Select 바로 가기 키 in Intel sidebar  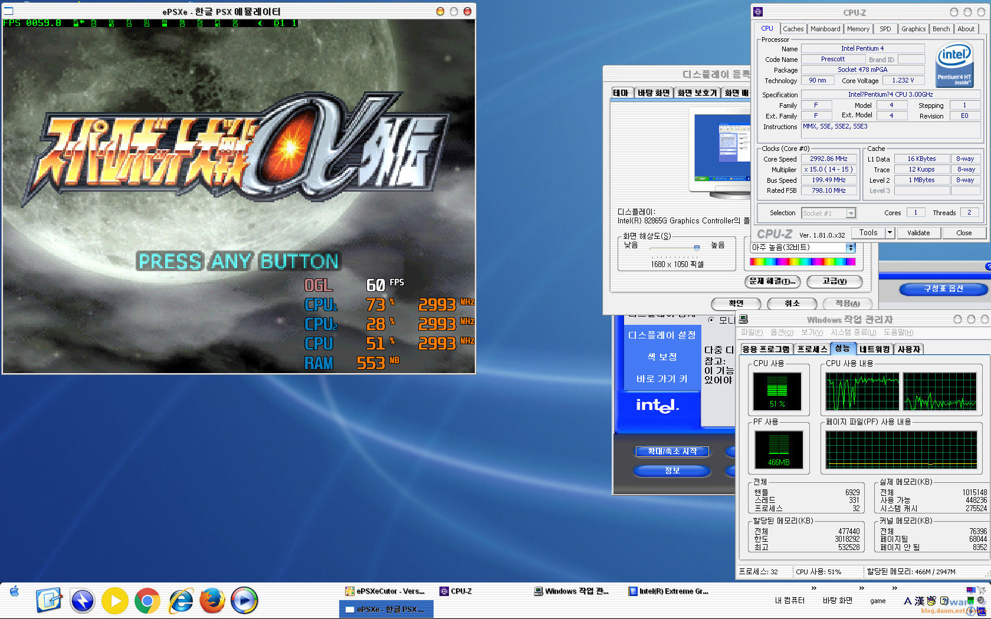tap(662, 379)
